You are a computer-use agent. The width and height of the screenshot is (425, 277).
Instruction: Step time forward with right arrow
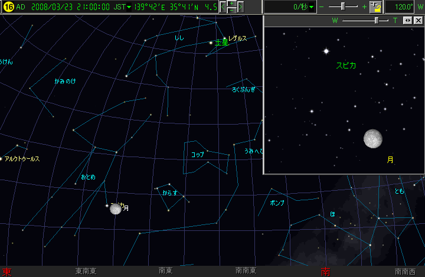[241, 7]
